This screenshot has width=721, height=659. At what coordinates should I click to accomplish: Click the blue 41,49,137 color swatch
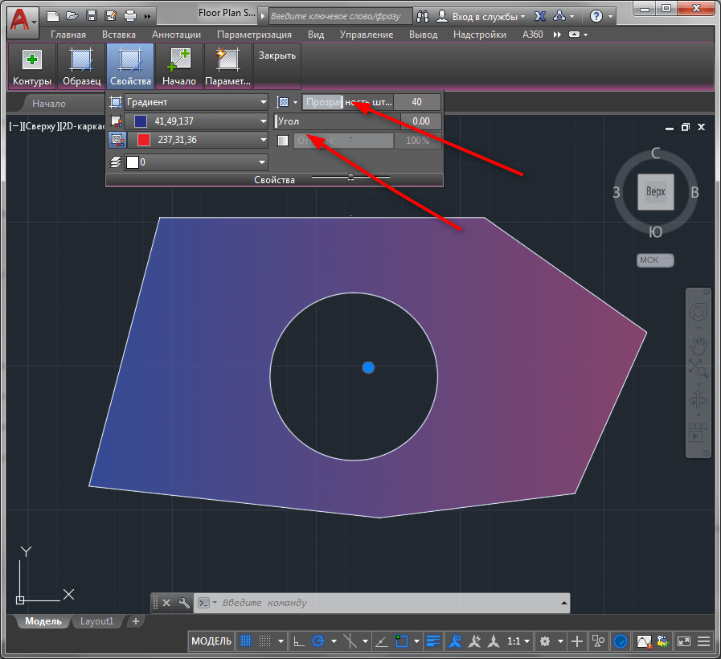tap(140, 121)
